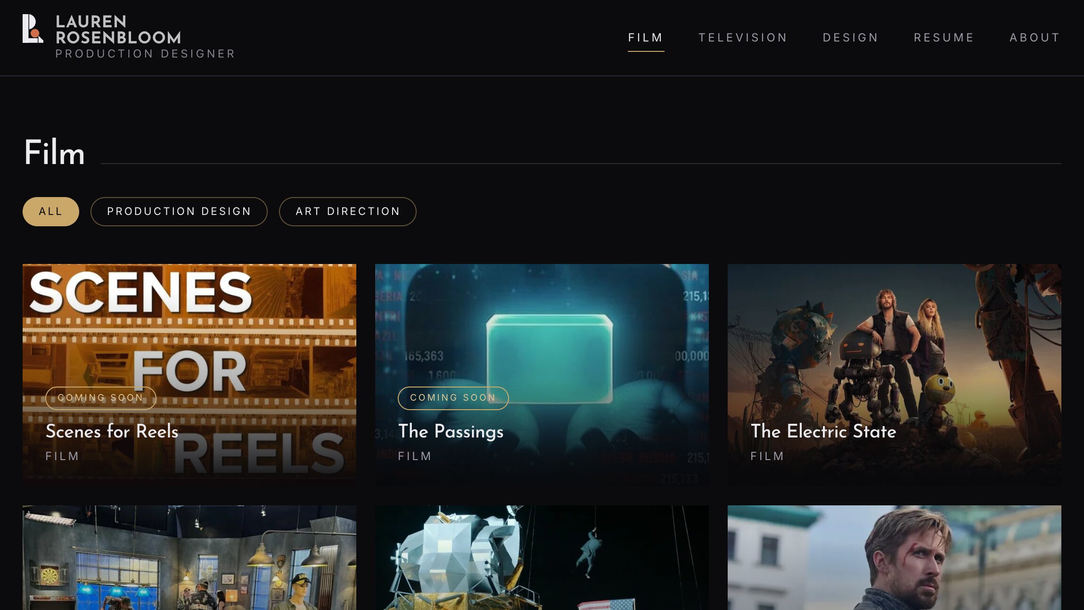This screenshot has width=1084, height=610.
Task: Select the All filter pill
Action: coord(51,212)
